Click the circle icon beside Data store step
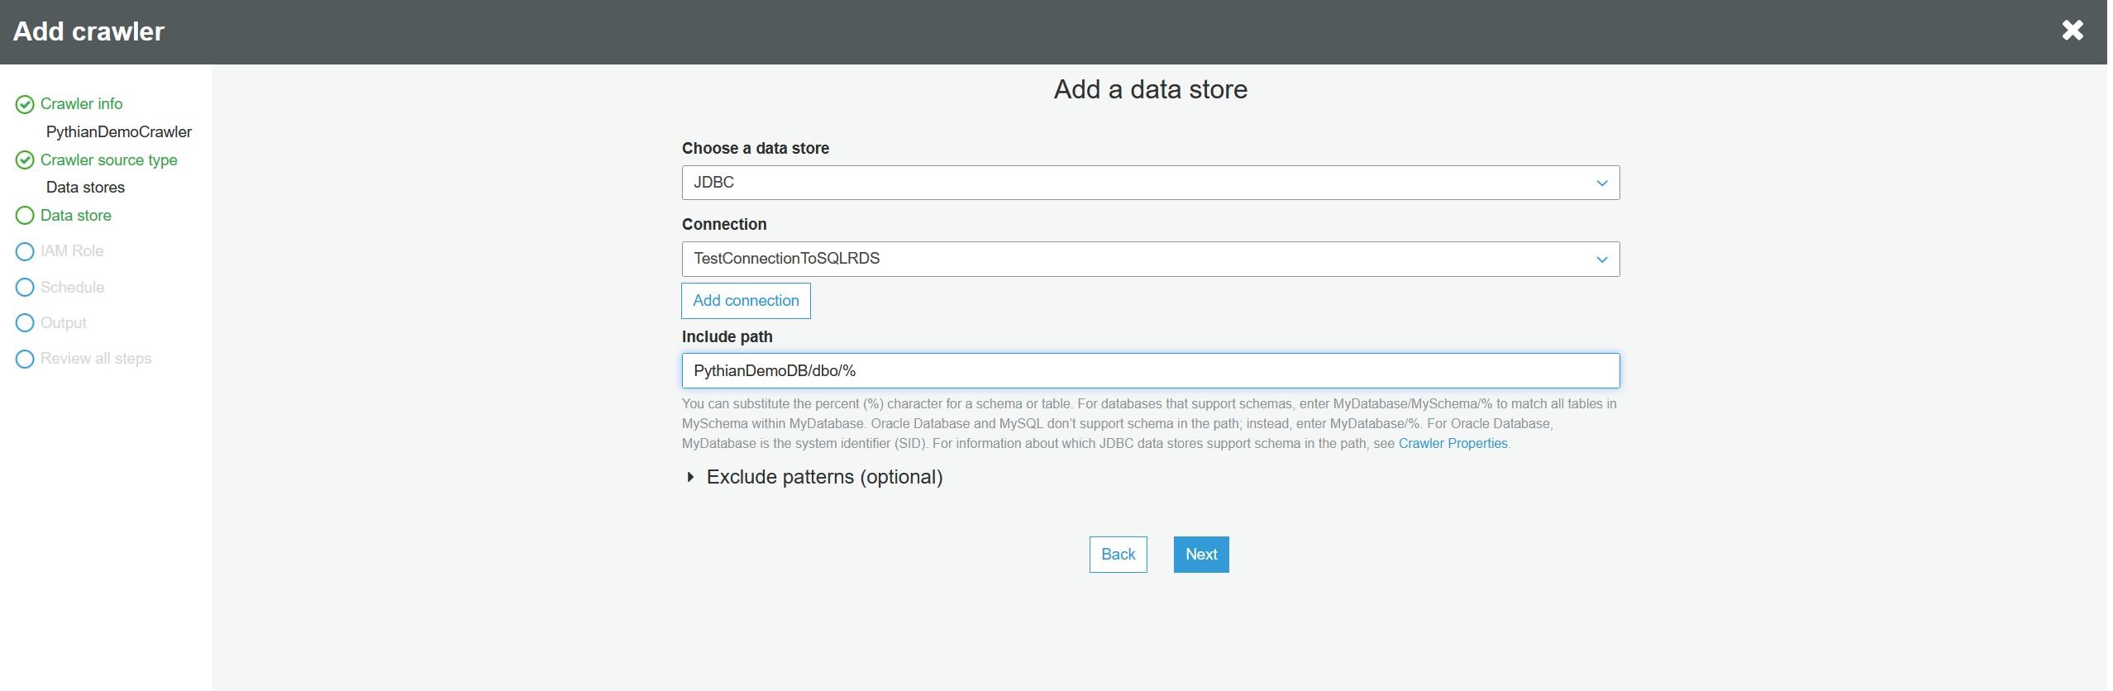This screenshot has height=691, width=2113. click(x=25, y=216)
